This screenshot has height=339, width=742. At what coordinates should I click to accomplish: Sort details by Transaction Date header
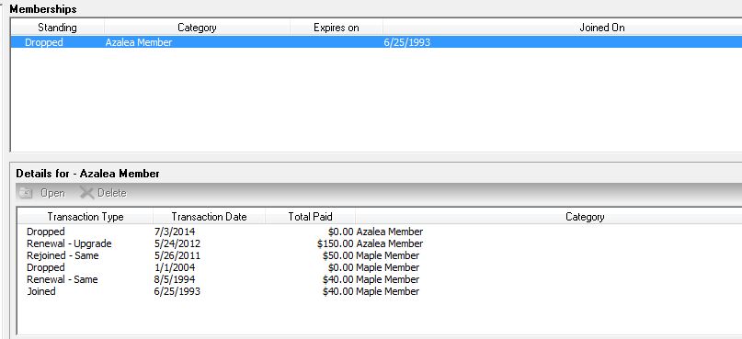pyautogui.click(x=209, y=217)
